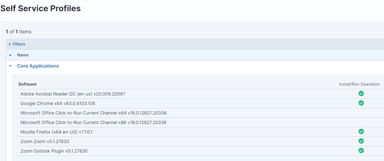Click the '1 of 1 Items' count
Screen dimensions: 384x161
pos(19,32)
